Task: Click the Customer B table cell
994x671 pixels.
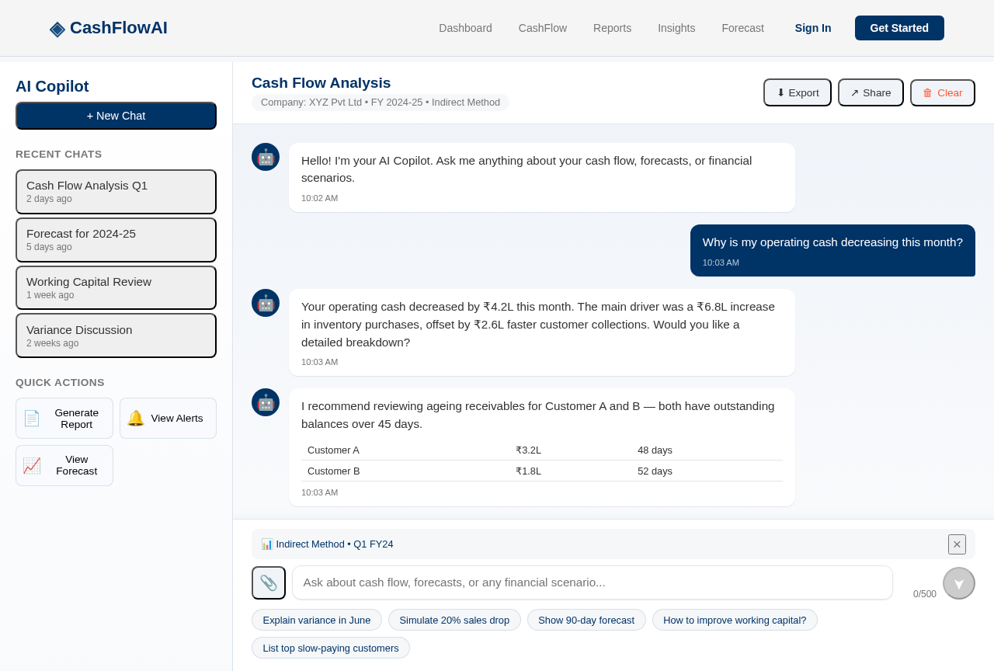Action: [x=405, y=471]
